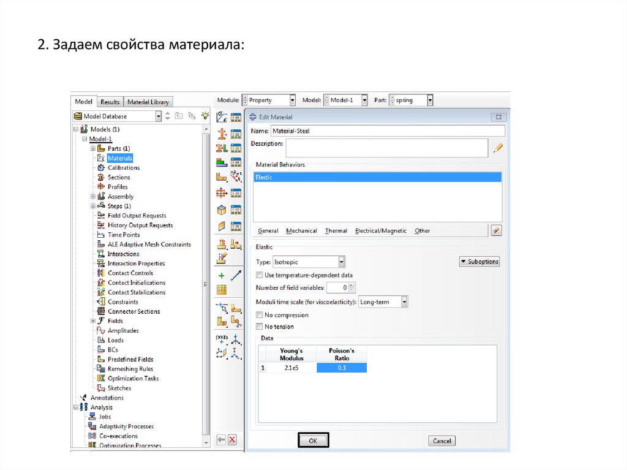Enable Use temperature-dependent data checkbox
The image size is (627, 470).
pos(260,276)
